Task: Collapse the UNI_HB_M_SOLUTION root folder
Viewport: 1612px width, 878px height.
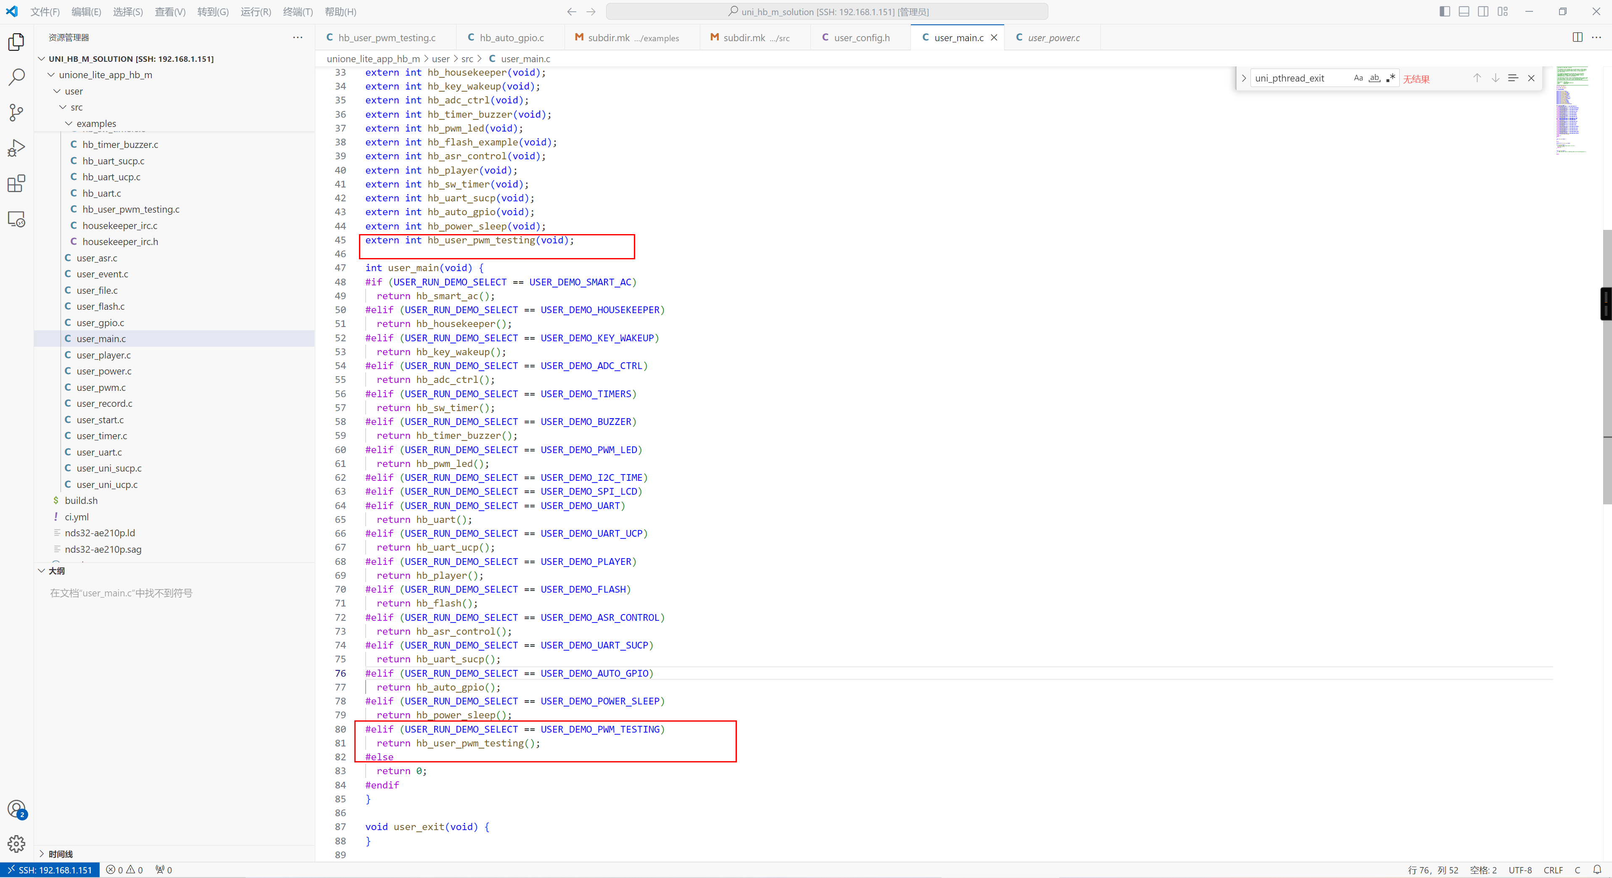Action: 42,59
